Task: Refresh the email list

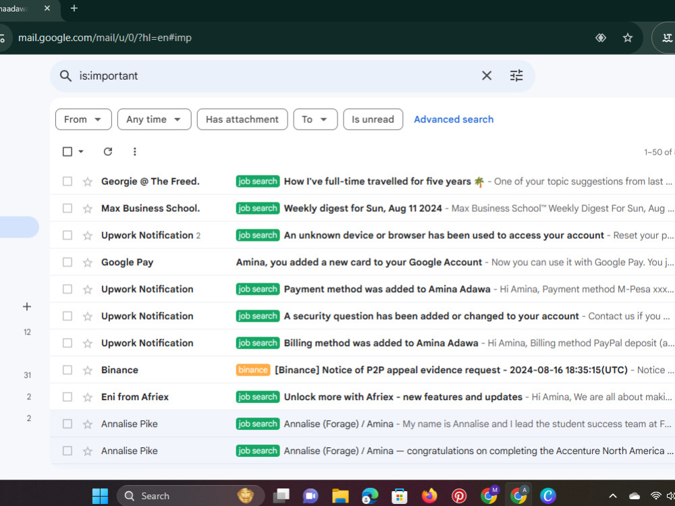Action: point(107,151)
